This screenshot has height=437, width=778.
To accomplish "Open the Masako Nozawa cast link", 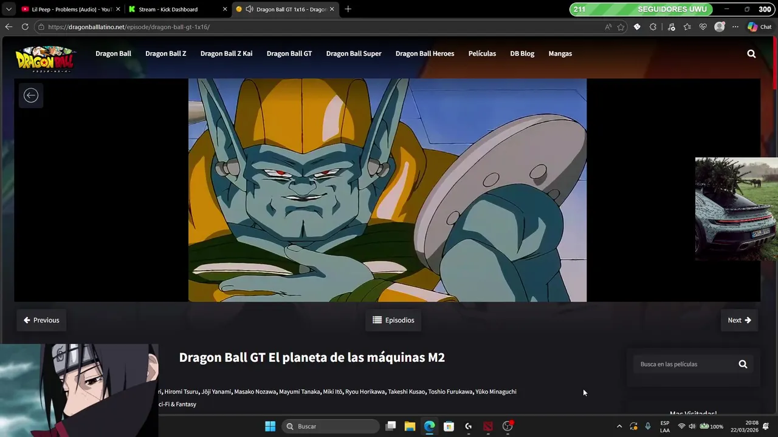I will tap(255, 391).
